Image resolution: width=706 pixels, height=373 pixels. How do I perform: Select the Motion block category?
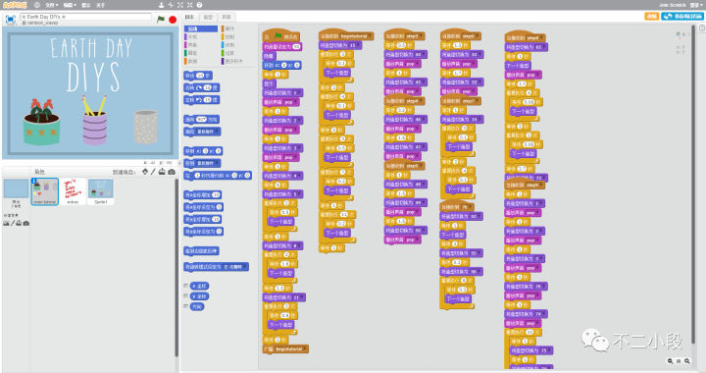pos(201,28)
